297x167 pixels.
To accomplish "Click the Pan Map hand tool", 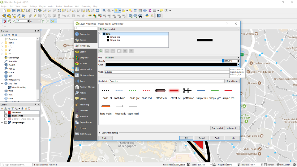I will click(x=35, y=11).
